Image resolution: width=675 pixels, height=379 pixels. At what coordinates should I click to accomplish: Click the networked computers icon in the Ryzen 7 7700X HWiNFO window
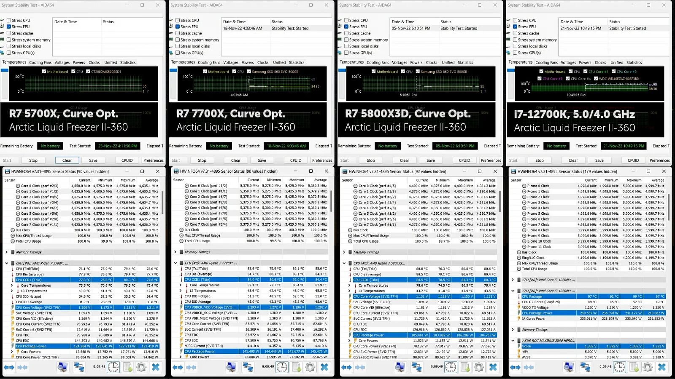(x=248, y=367)
